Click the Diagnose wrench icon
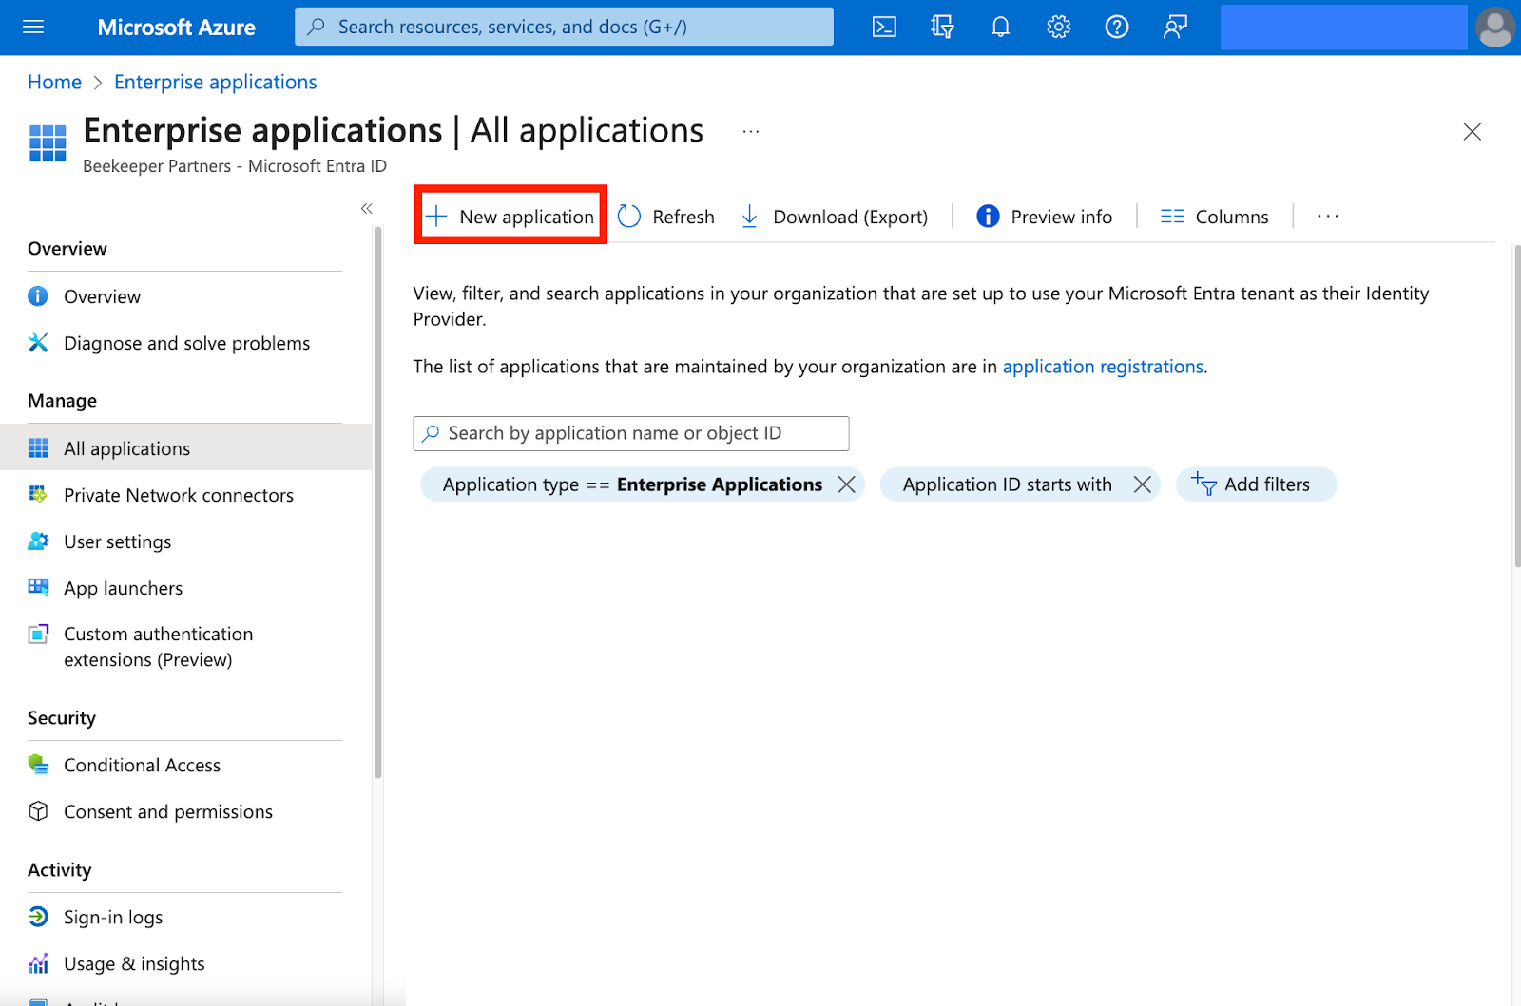 pos(38,343)
